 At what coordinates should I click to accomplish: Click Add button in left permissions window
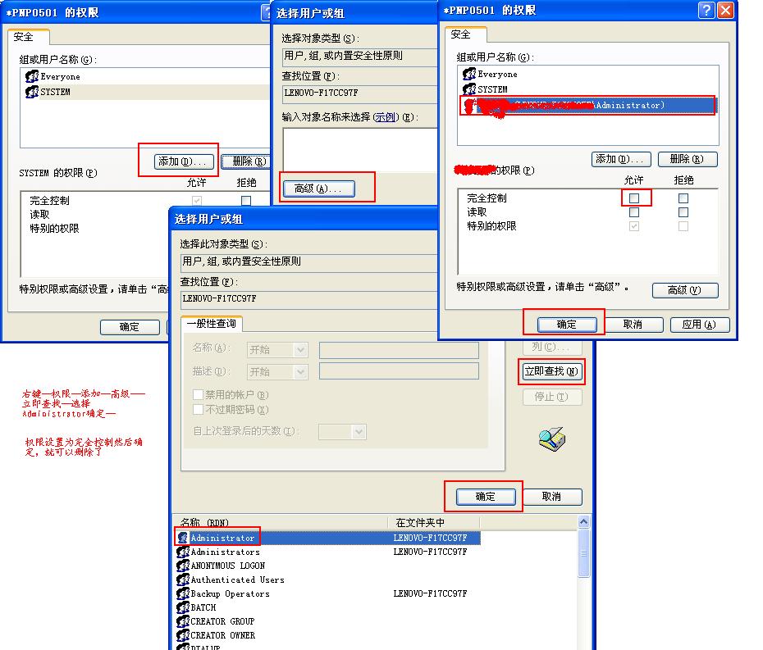pyautogui.click(x=184, y=161)
